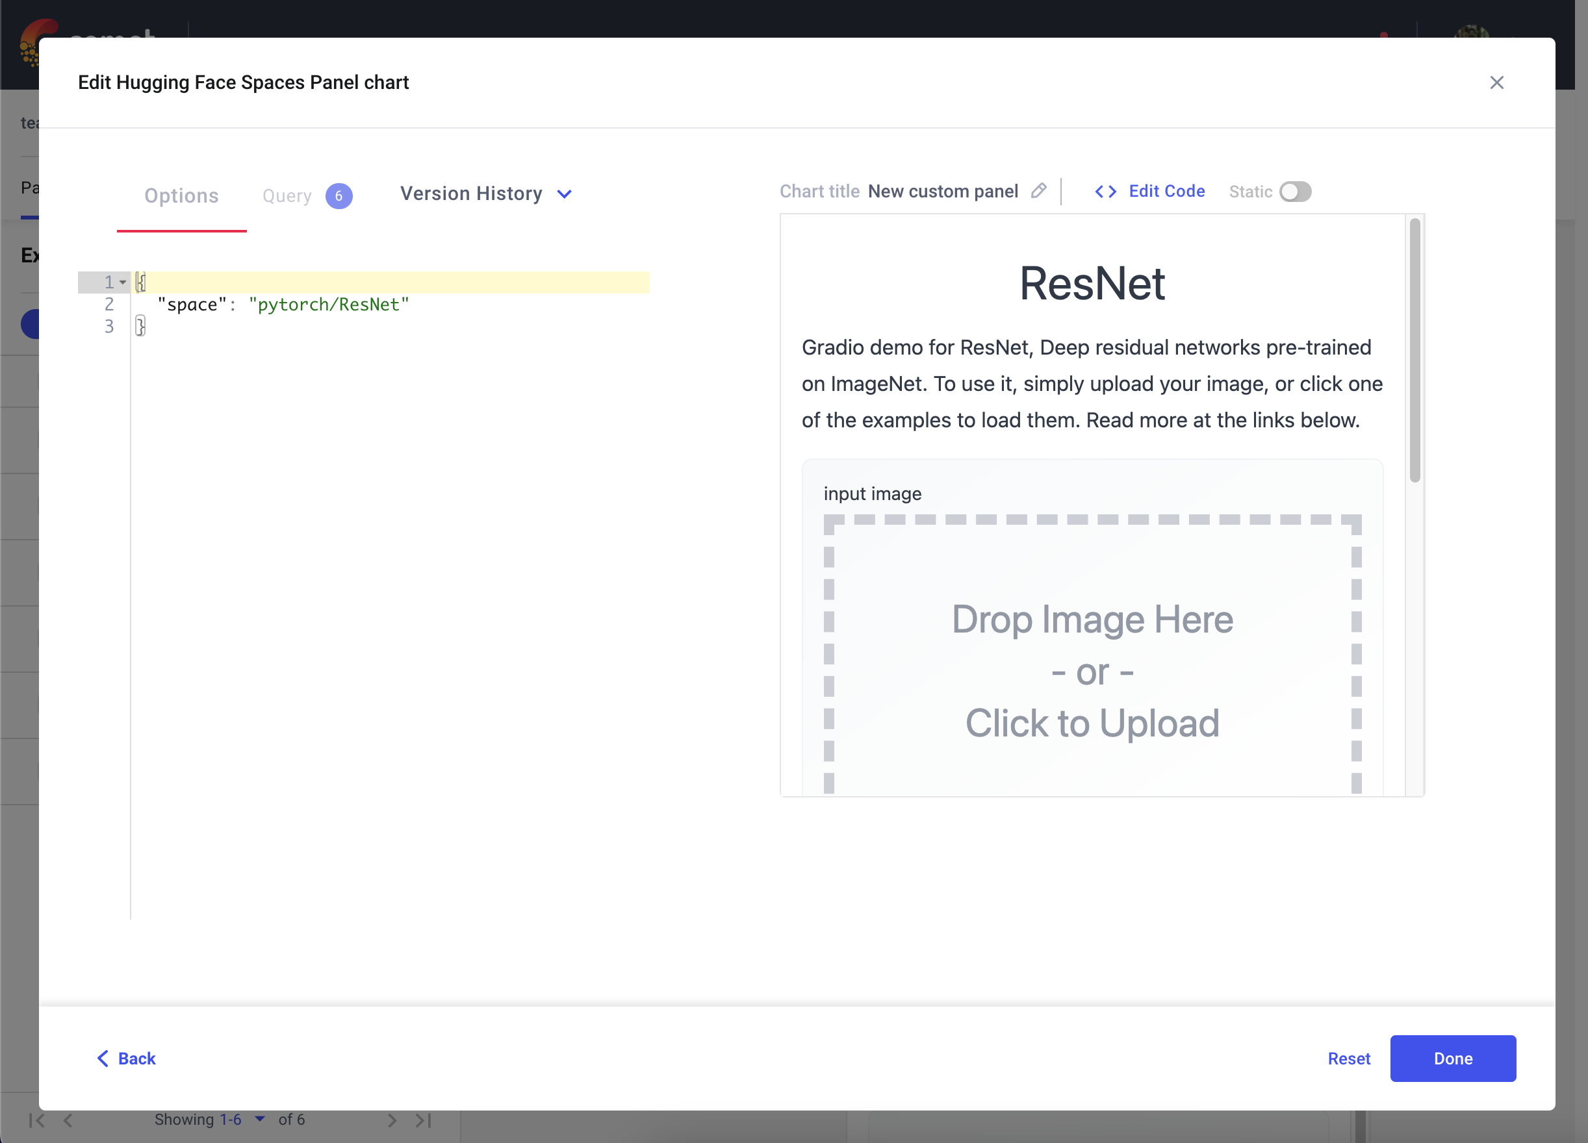Jump to last page in background pagination
This screenshot has width=1588, height=1143.
click(x=423, y=1120)
